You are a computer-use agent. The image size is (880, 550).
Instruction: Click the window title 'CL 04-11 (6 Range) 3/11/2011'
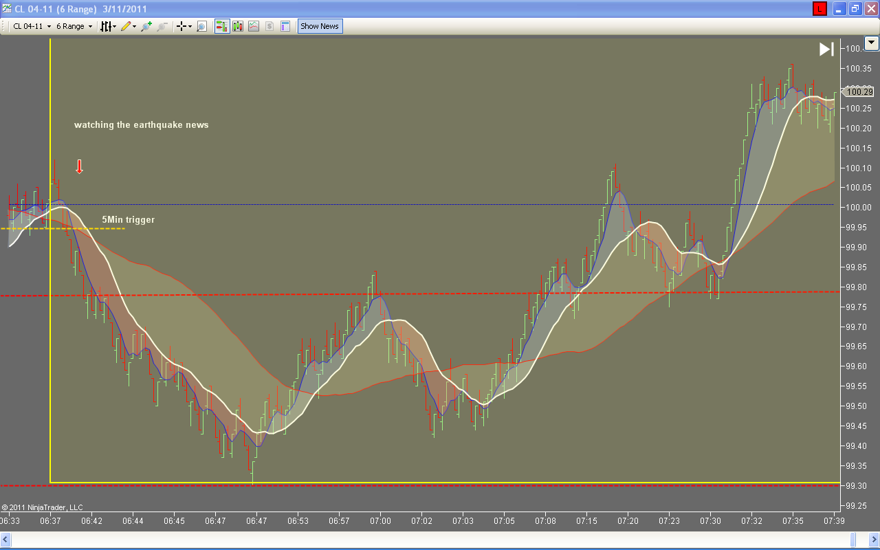coord(81,9)
